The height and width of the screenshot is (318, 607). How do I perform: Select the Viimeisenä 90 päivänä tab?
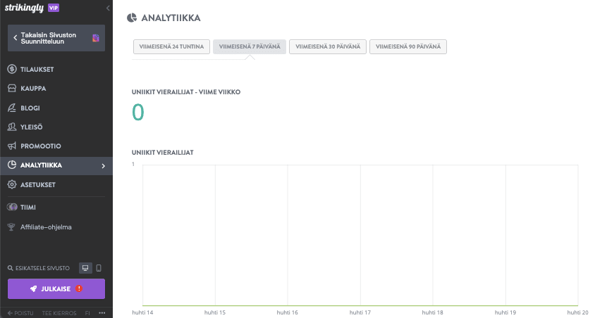408,46
